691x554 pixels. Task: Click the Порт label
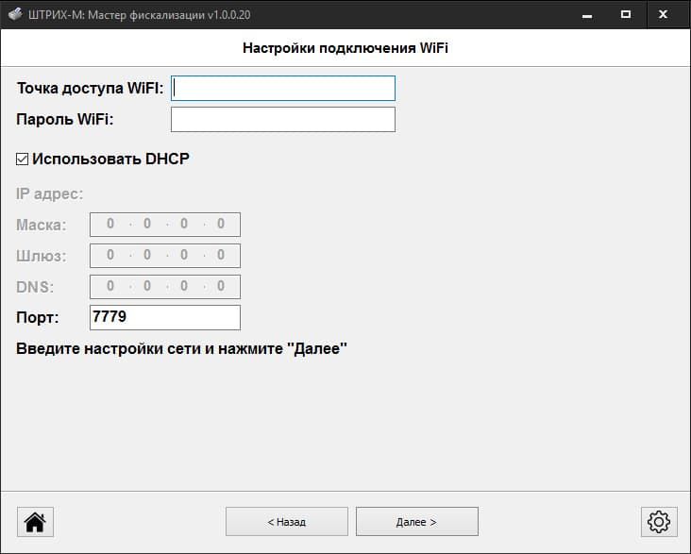coord(38,318)
